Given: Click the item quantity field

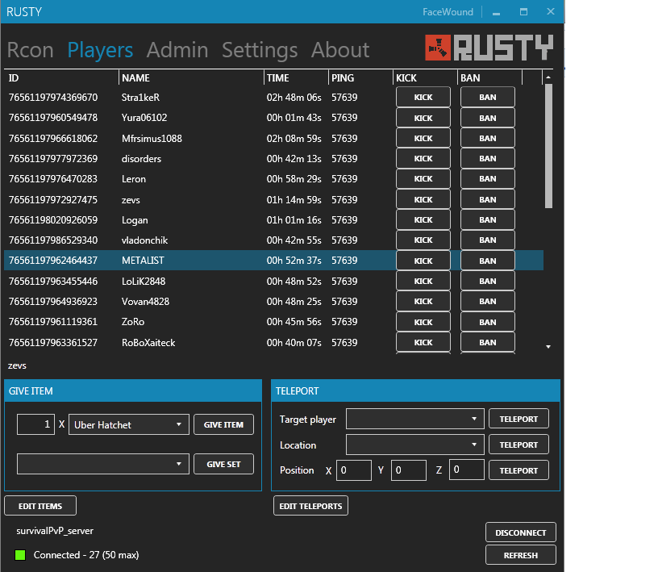Looking at the screenshot, I should (x=35, y=424).
